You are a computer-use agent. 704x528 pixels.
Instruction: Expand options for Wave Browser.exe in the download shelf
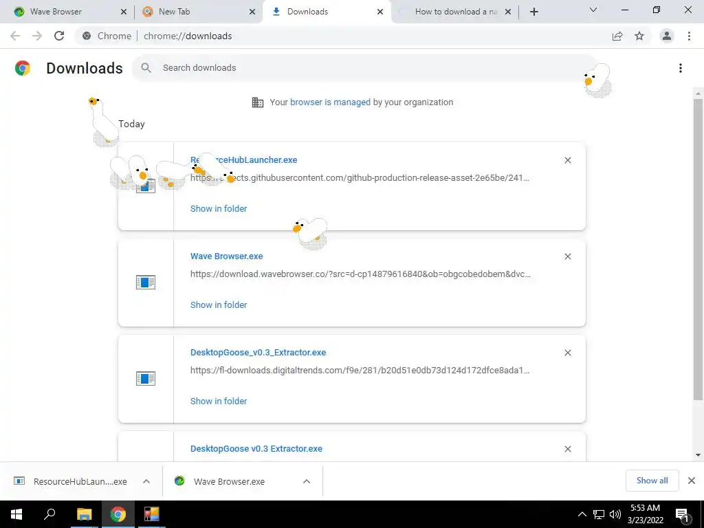[307, 481]
